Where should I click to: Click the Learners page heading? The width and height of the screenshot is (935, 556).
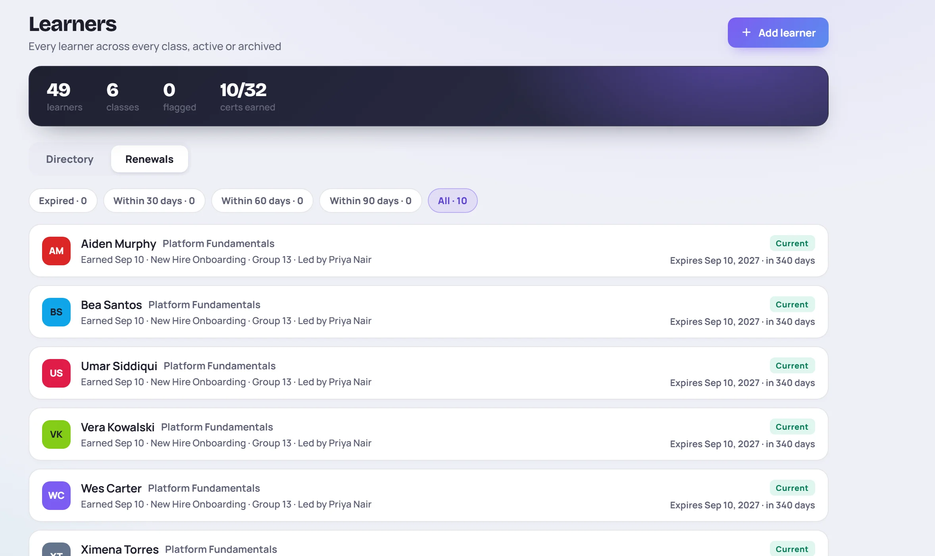[x=73, y=24]
